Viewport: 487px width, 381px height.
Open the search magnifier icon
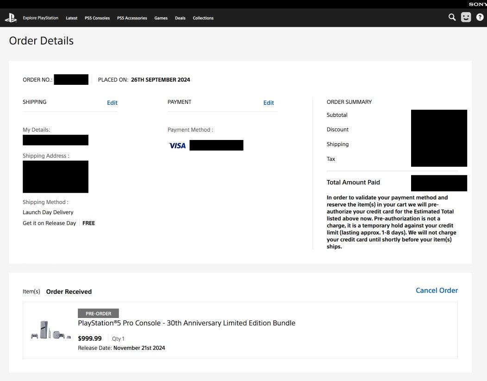[452, 17]
